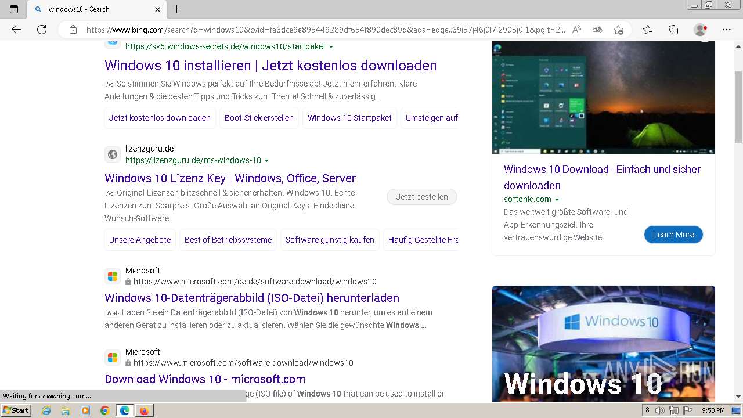The height and width of the screenshot is (418, 743).
Task: Click the 9:53 PM taskbar clock
Action: click(713, 410)
